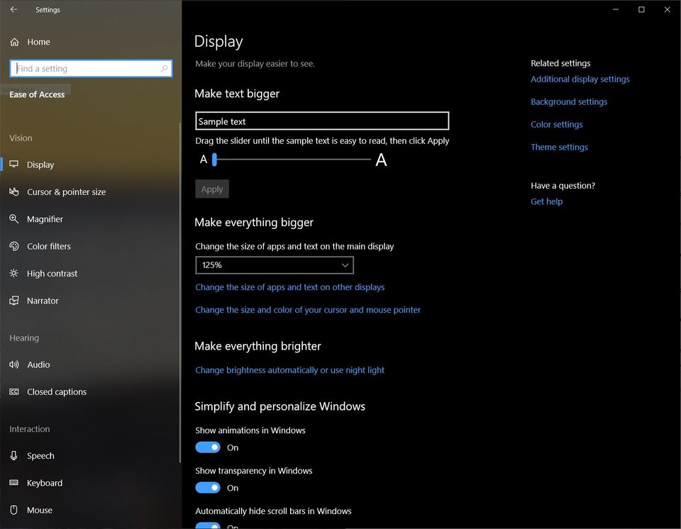Viewport: 681px width, 529px height.
Task: Open the Narrator icon in sidebar
Action: coord(14,301)
